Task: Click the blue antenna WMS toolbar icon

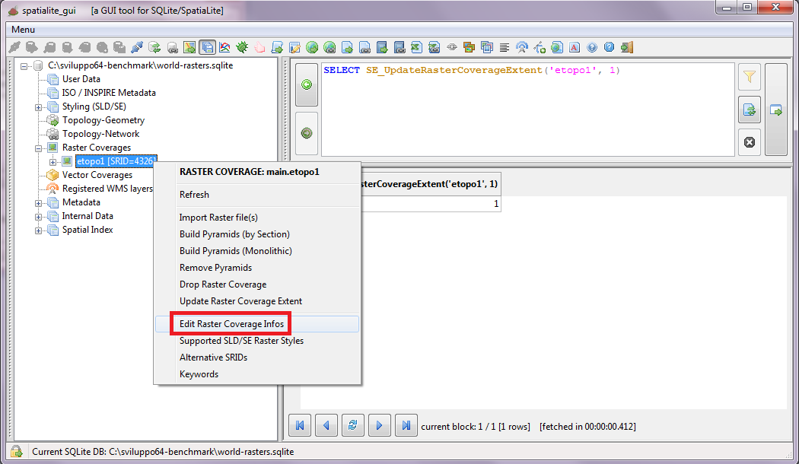Action: 522,47
